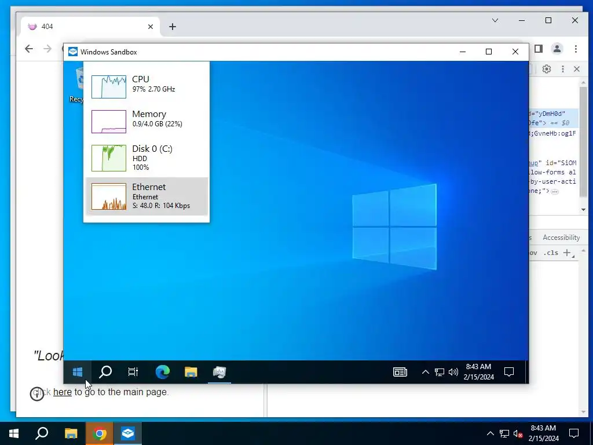Screen dimensions: 593x445
Task: Select the CPU performance graph
Action: click(x=109, y=87)
